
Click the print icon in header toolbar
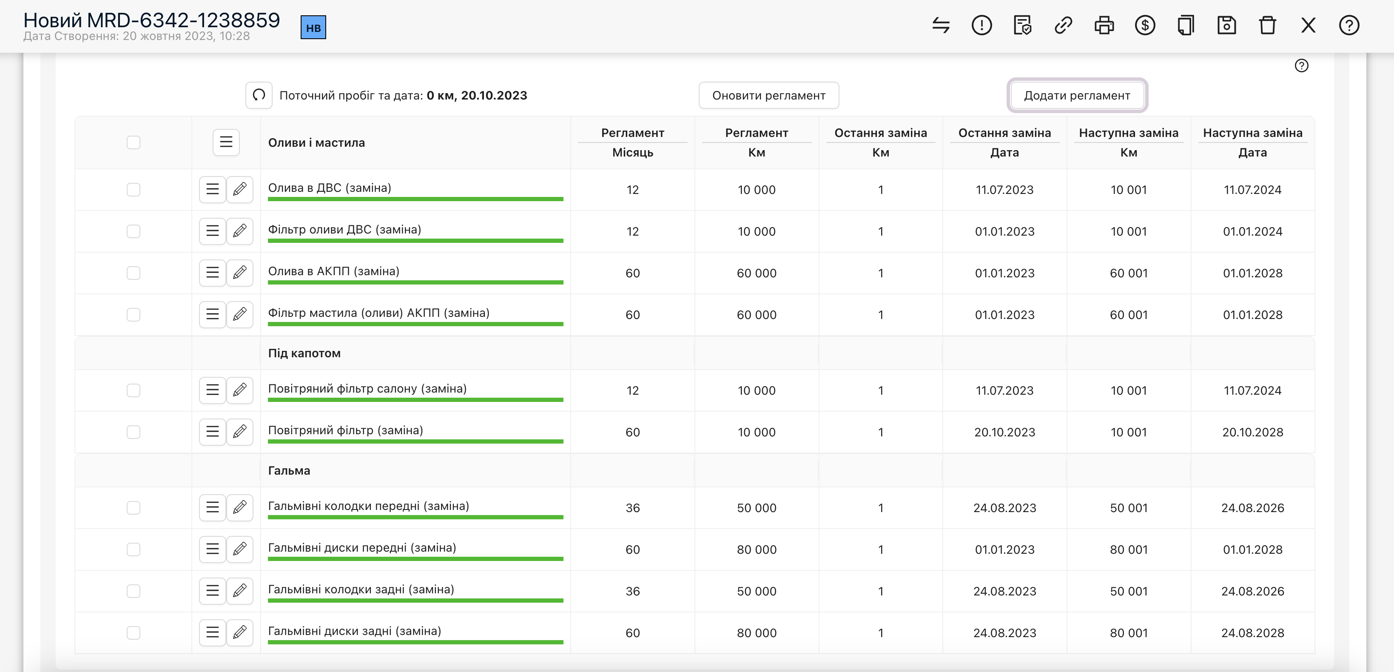coord(1104,26)
